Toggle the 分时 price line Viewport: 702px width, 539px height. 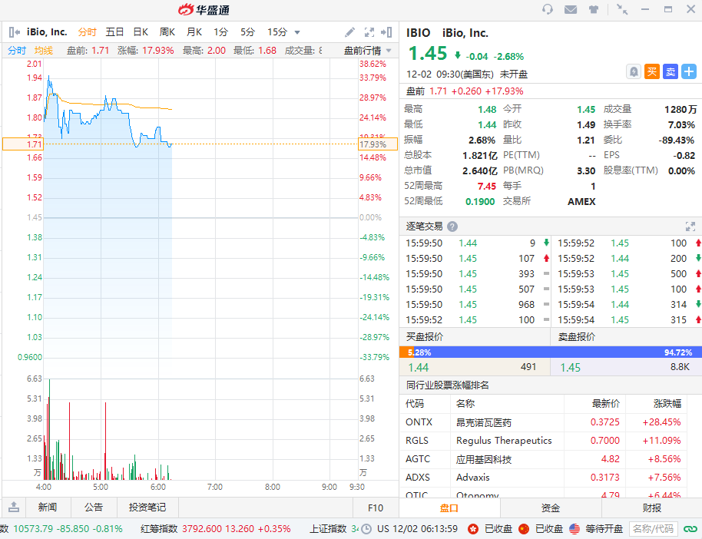tap(17, 51)
